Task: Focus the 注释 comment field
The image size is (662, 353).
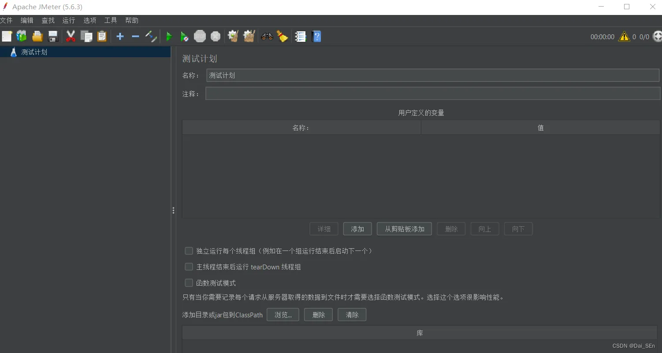Action: (x=433, y=93)
